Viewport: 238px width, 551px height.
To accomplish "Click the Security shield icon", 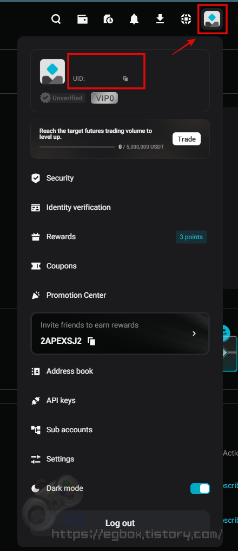I will 36,178.
